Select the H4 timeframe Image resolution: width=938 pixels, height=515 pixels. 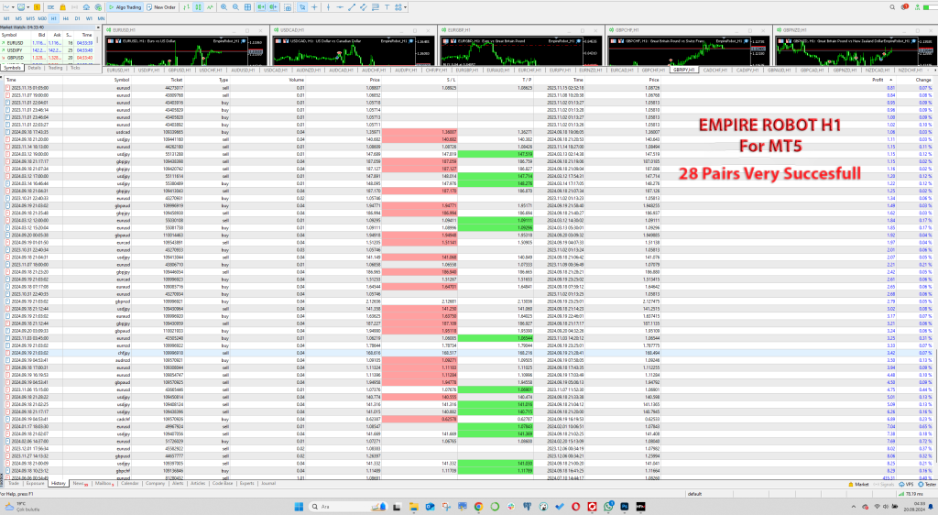click(65, 17)
